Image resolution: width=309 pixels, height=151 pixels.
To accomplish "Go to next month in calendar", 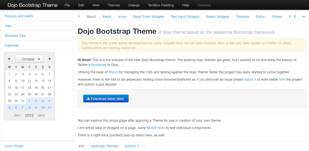I will click(49, 59).
